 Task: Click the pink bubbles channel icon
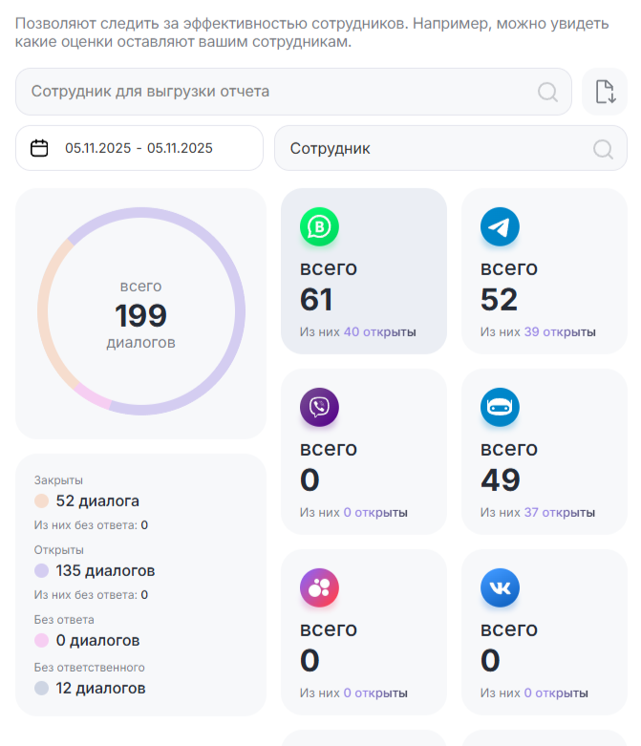319,588
